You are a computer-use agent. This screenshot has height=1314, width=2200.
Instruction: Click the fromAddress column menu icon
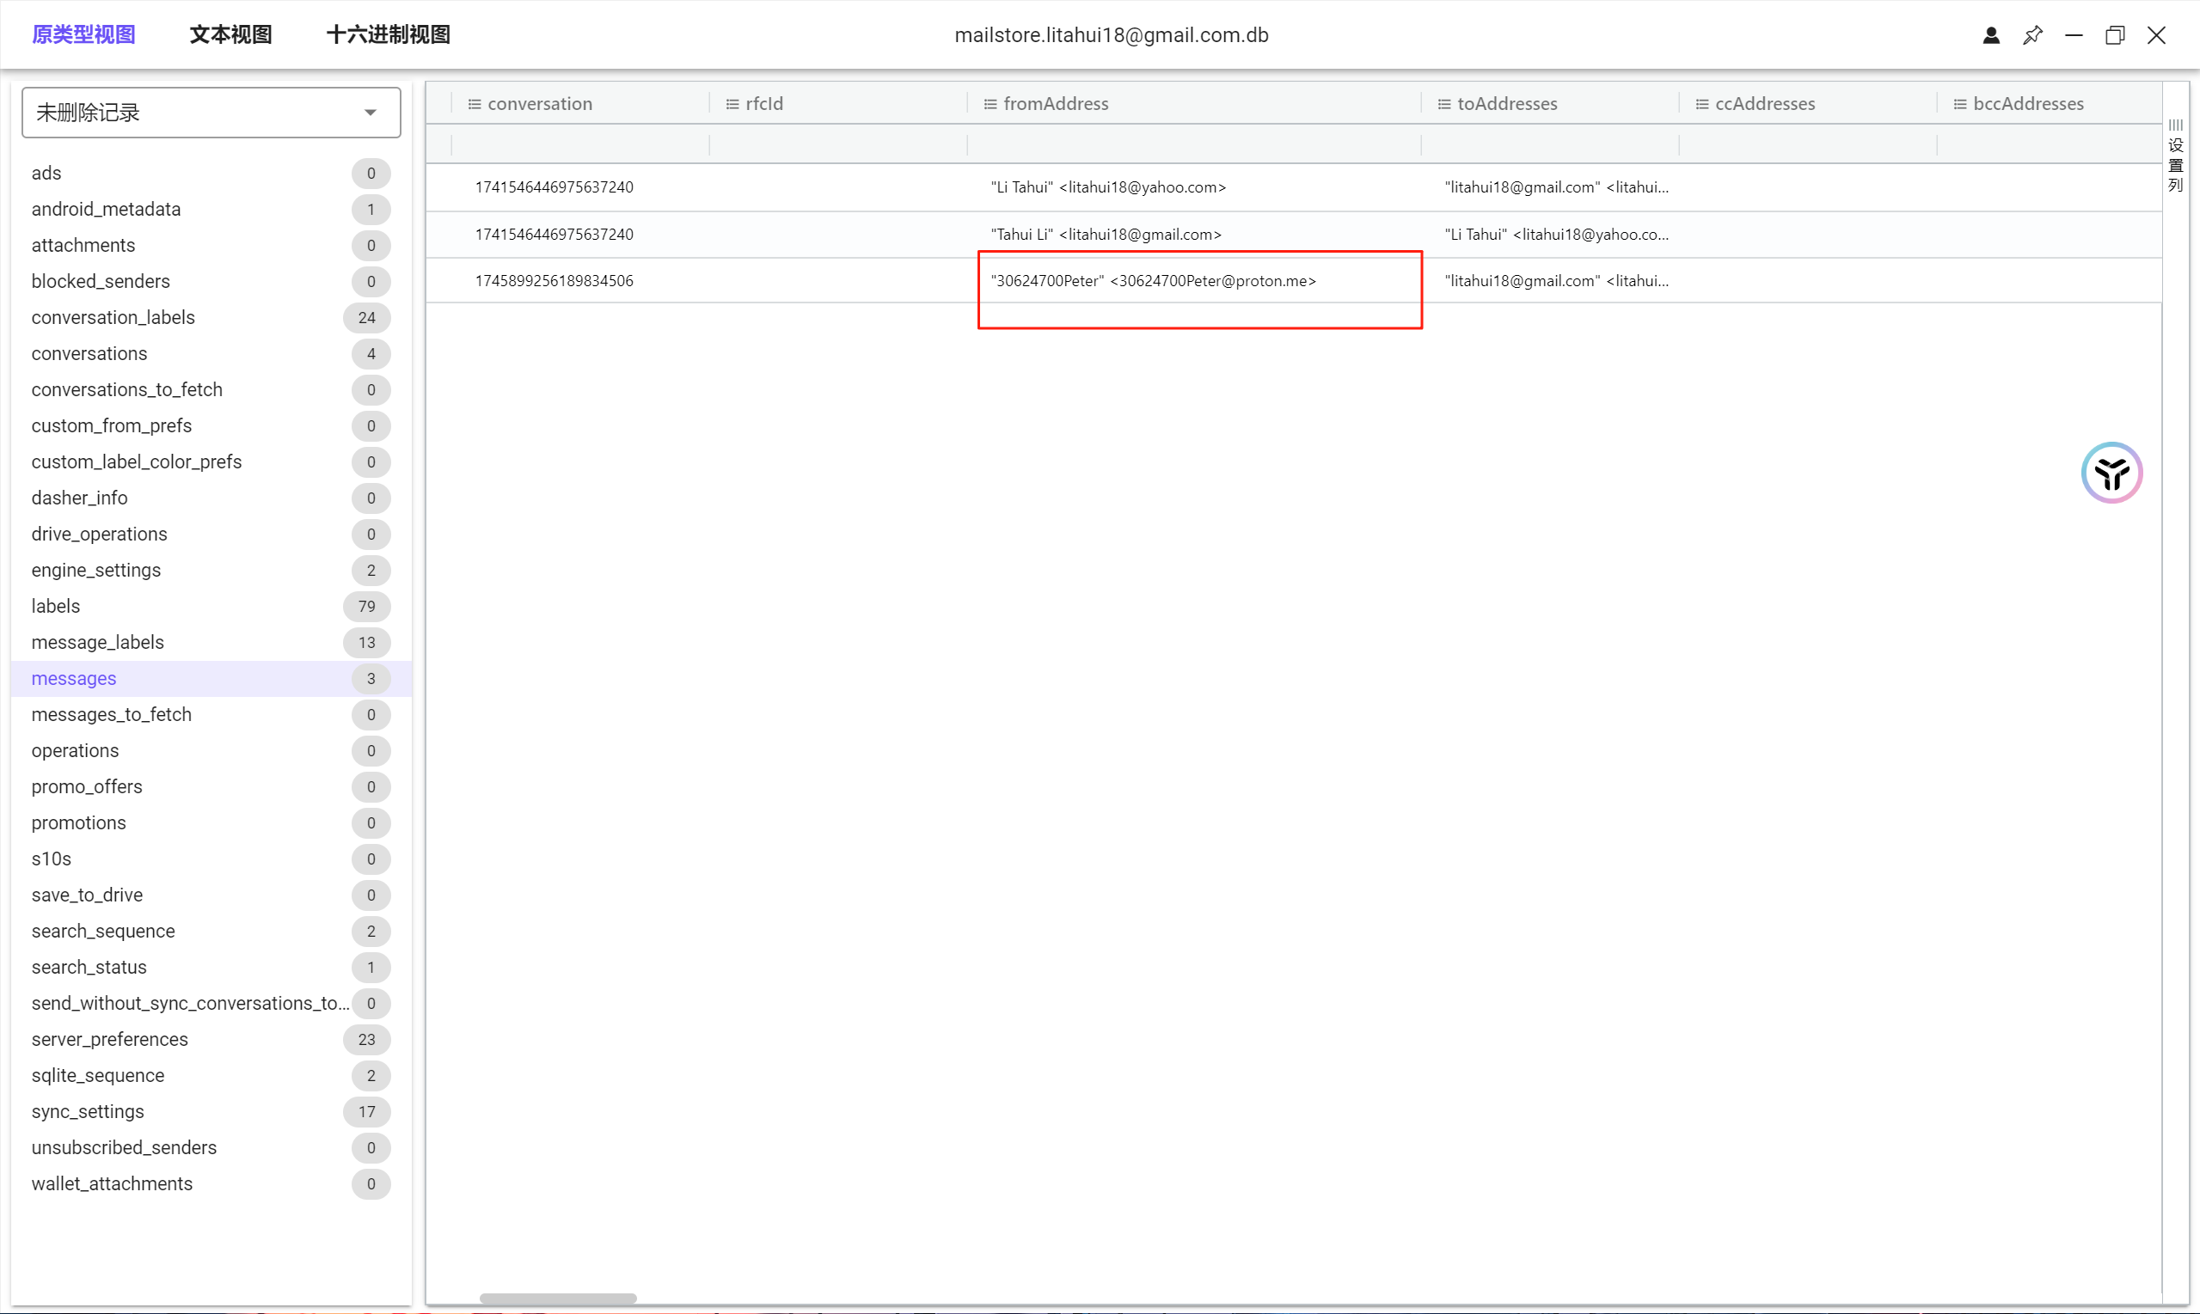(990, 105)
